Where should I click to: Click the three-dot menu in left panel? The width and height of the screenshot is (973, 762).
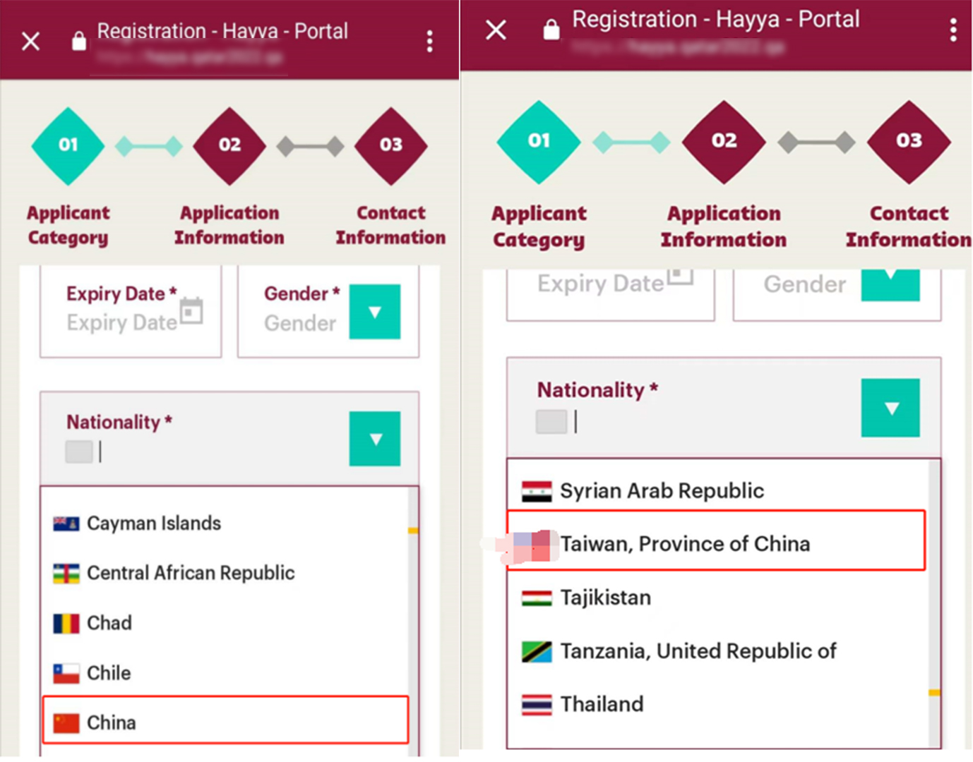pyautogui.click(x=429, y=42)
